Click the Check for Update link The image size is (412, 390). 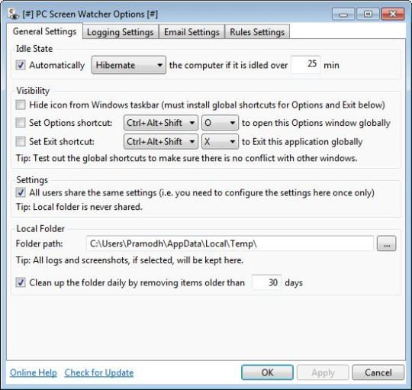tap(99, 372)
